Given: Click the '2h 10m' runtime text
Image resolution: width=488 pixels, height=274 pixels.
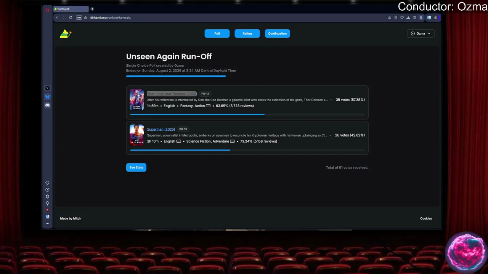Looking at the screenshot, I should pyautogui.click(x=153, y=141).
